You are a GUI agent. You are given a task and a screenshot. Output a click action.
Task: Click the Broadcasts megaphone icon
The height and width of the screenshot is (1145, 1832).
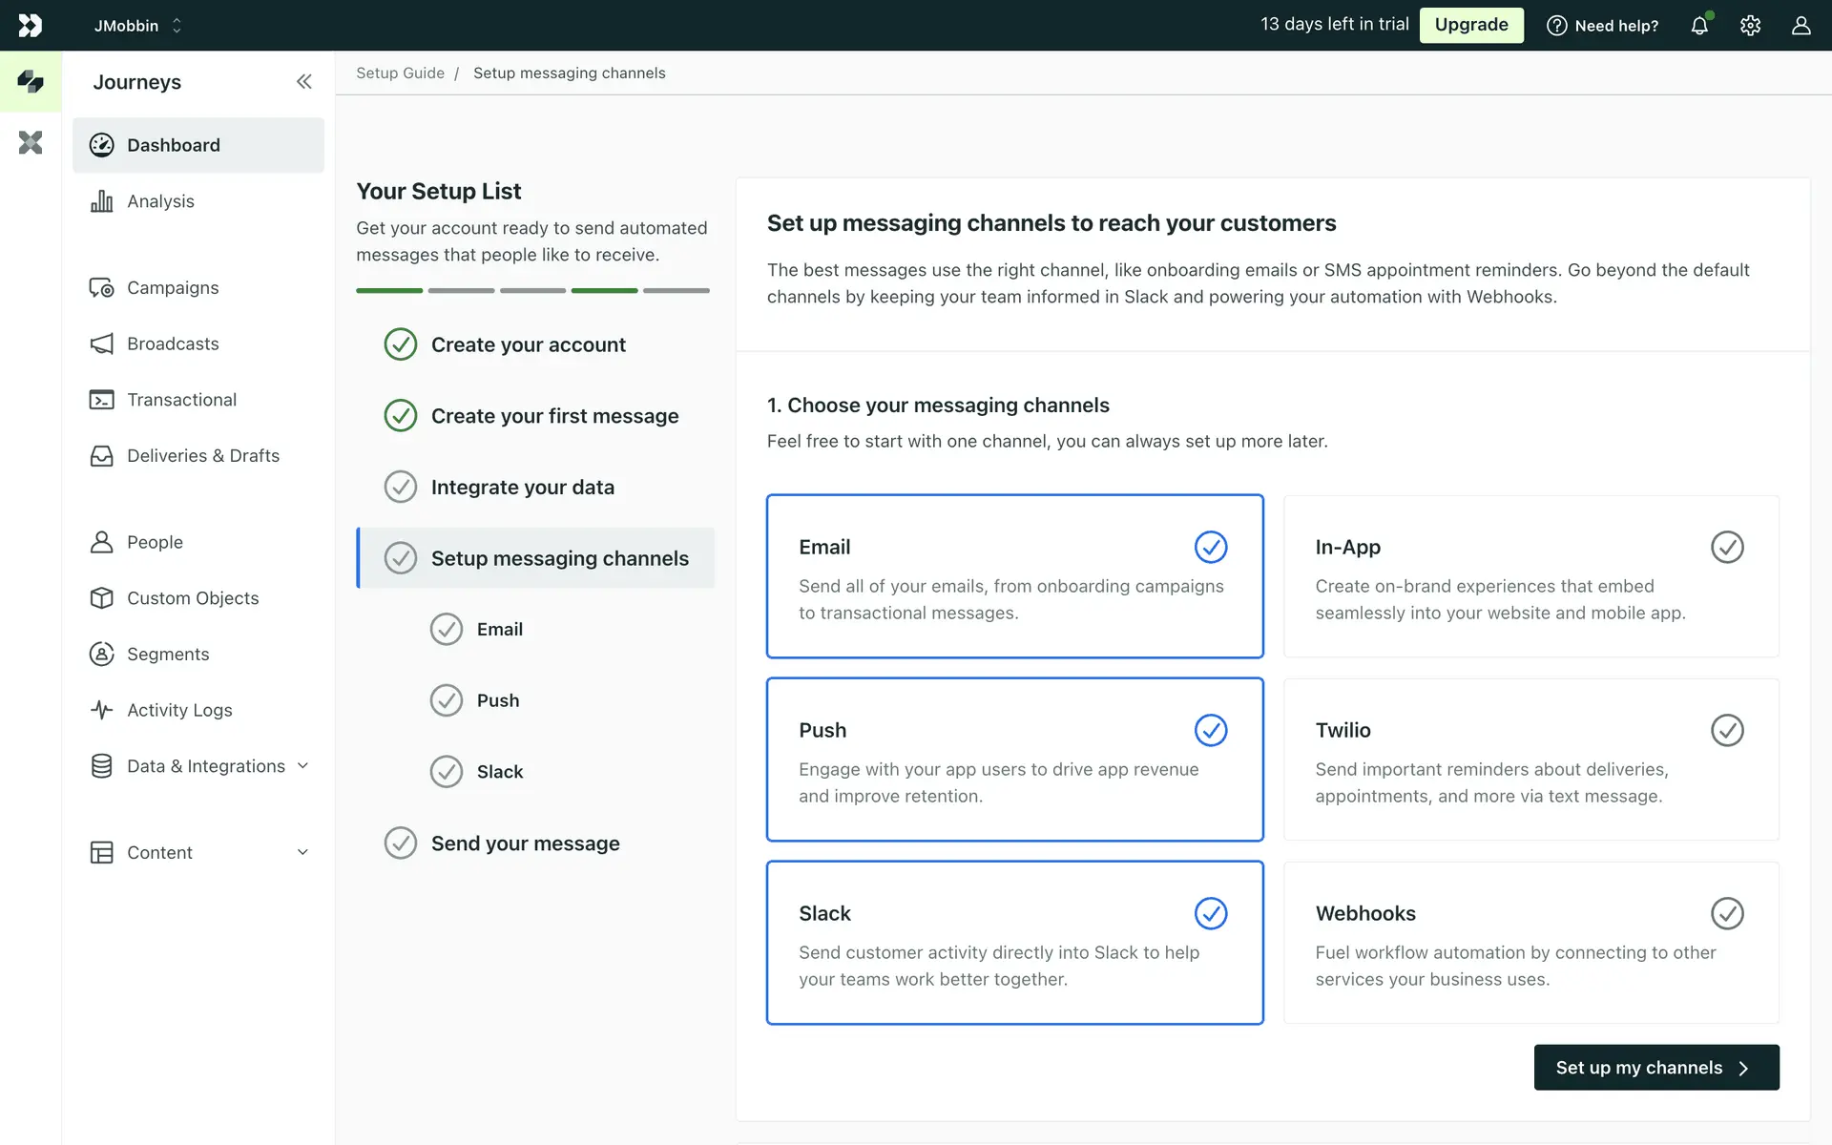101,343
